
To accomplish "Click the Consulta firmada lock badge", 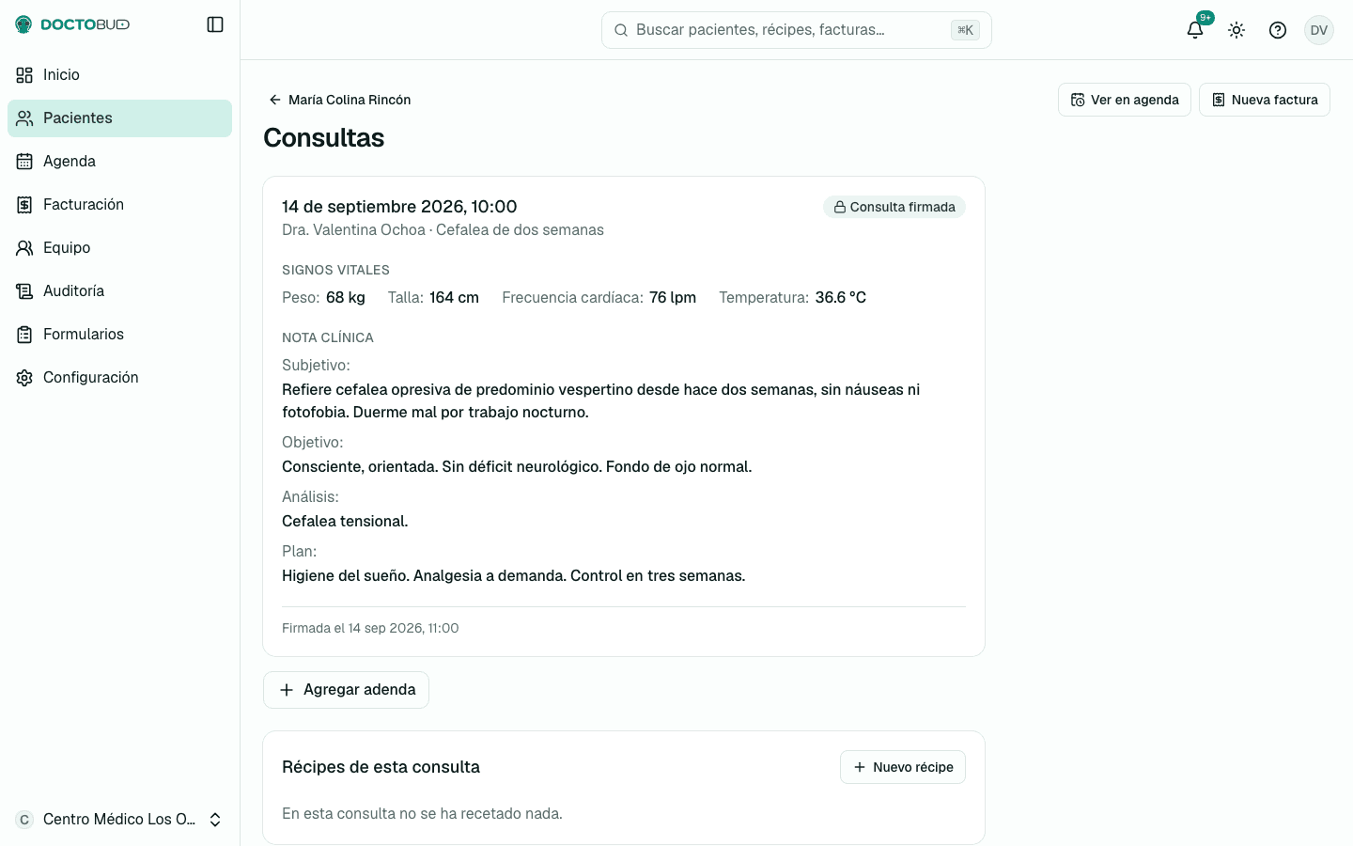I will click(x=894, y=207).
